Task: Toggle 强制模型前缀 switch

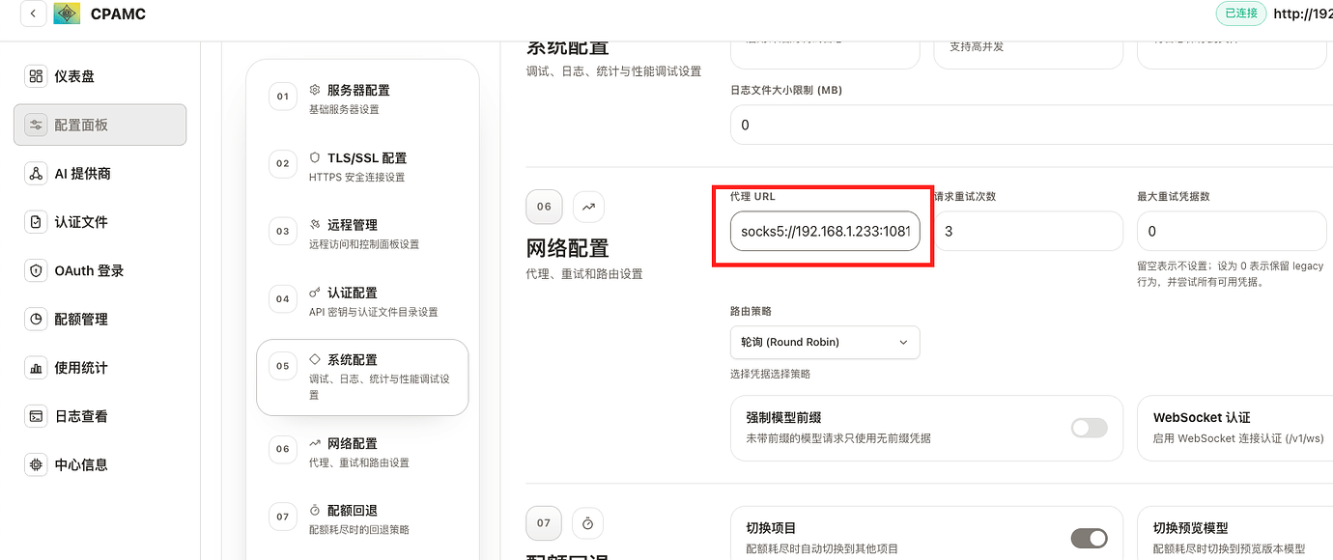Action: click(1090, 428)
